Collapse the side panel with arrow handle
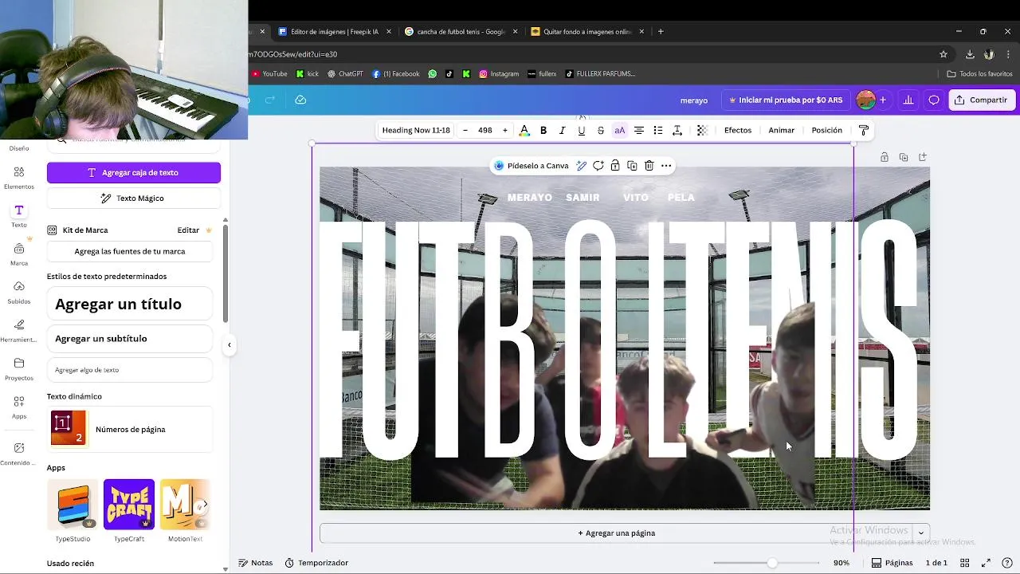The width and height of the screenshot is (1020, 574). pos(229,345)
